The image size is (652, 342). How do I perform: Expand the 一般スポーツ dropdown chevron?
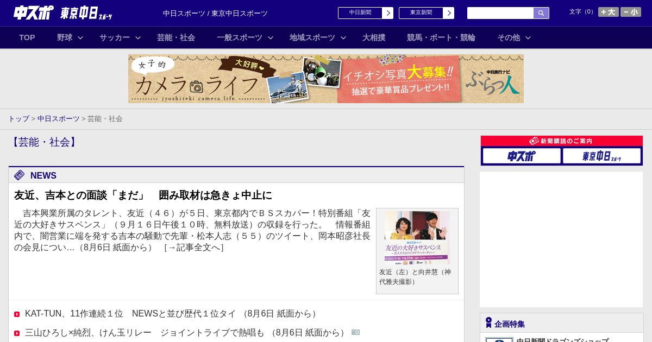(271, 38)
